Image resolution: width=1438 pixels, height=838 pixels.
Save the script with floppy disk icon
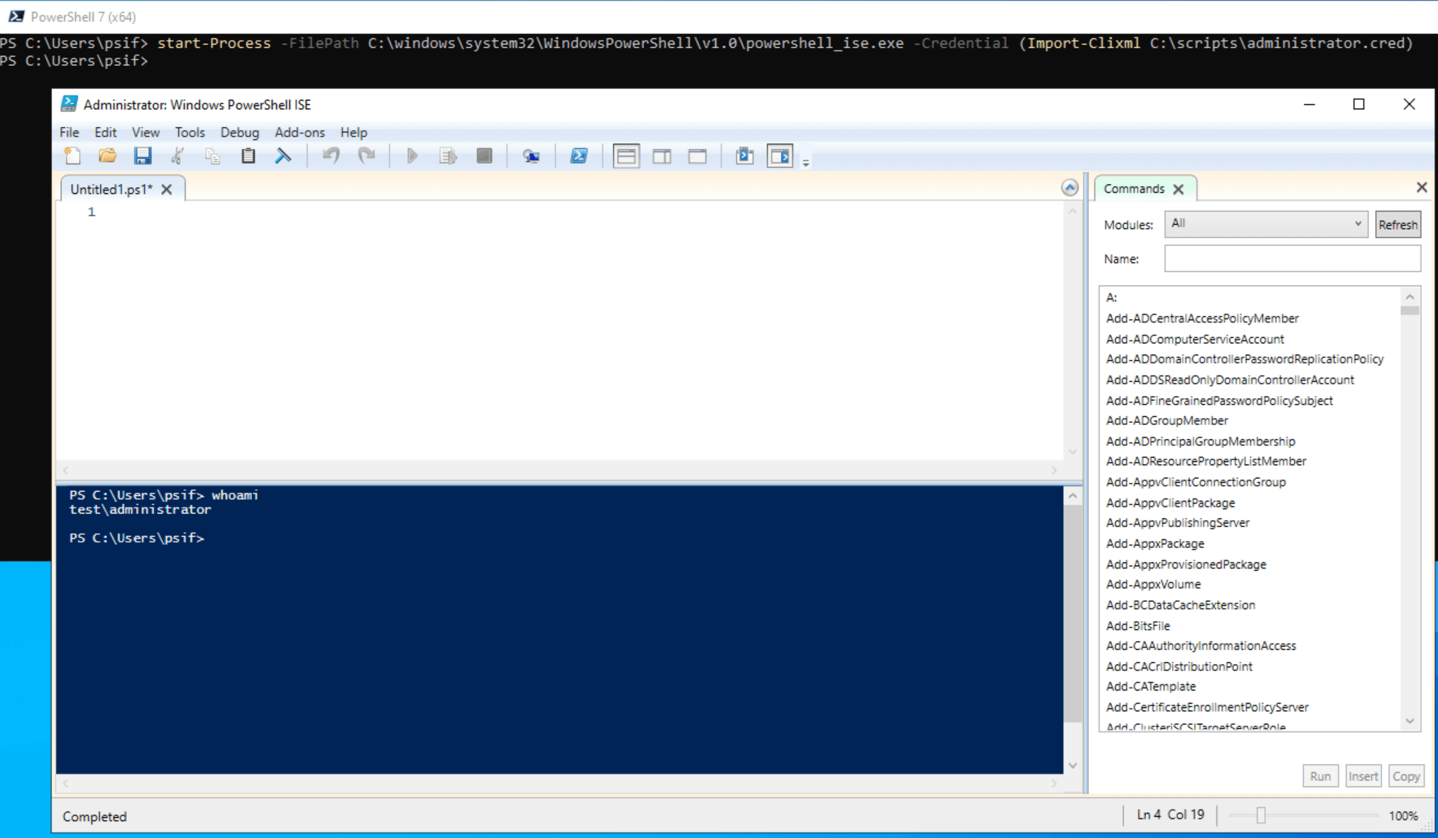point(142,156)
